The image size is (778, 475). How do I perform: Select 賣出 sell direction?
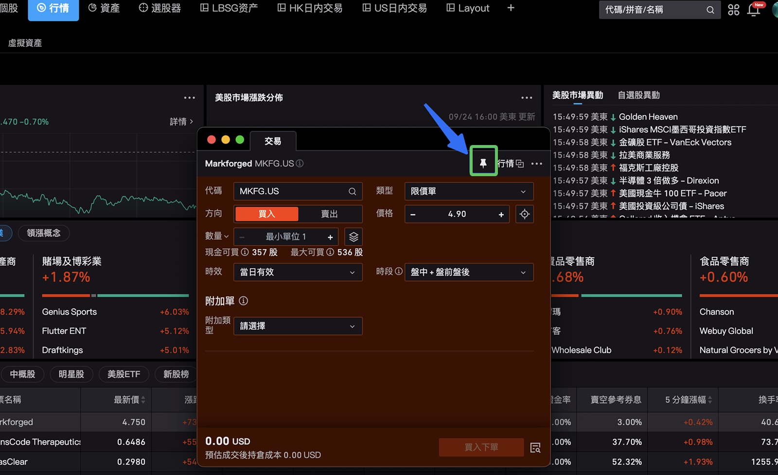coord(329,214)
